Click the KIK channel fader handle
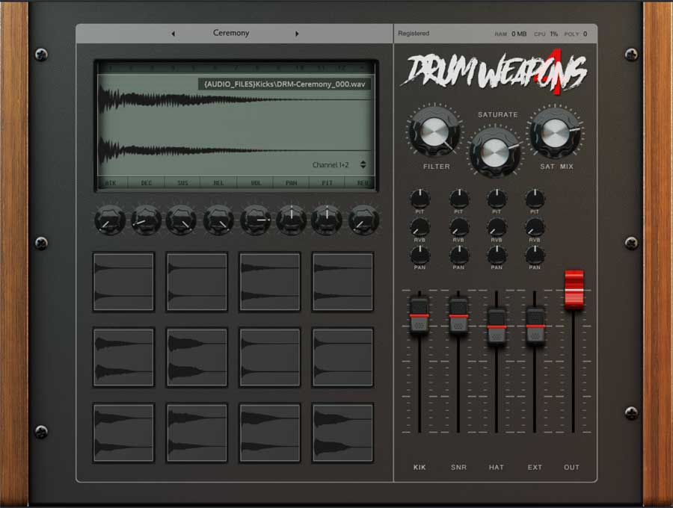The image size is (673, 508). coord(419,316)
